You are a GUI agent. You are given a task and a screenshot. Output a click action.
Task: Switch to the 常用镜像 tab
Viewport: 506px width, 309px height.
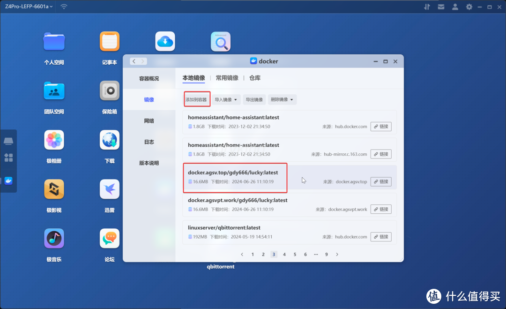tap(227, 78)
